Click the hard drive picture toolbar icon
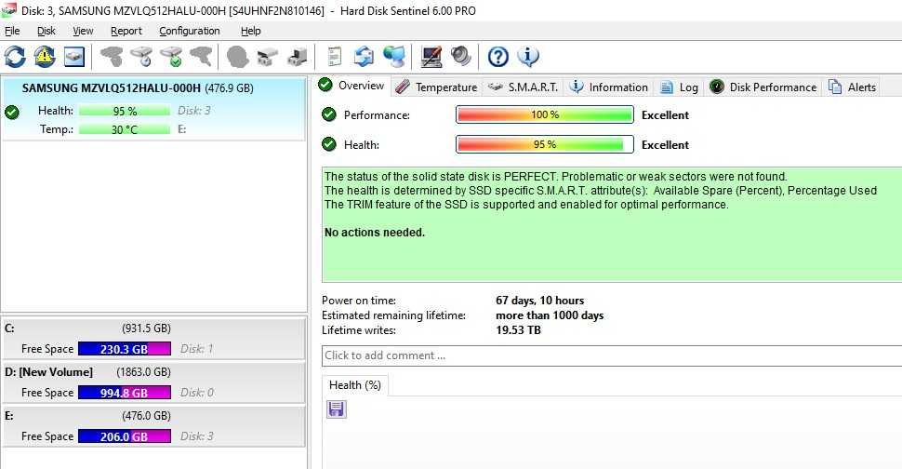Image resolution: width=902 pixels, height=469 pixels. click(x=74, y=57)
